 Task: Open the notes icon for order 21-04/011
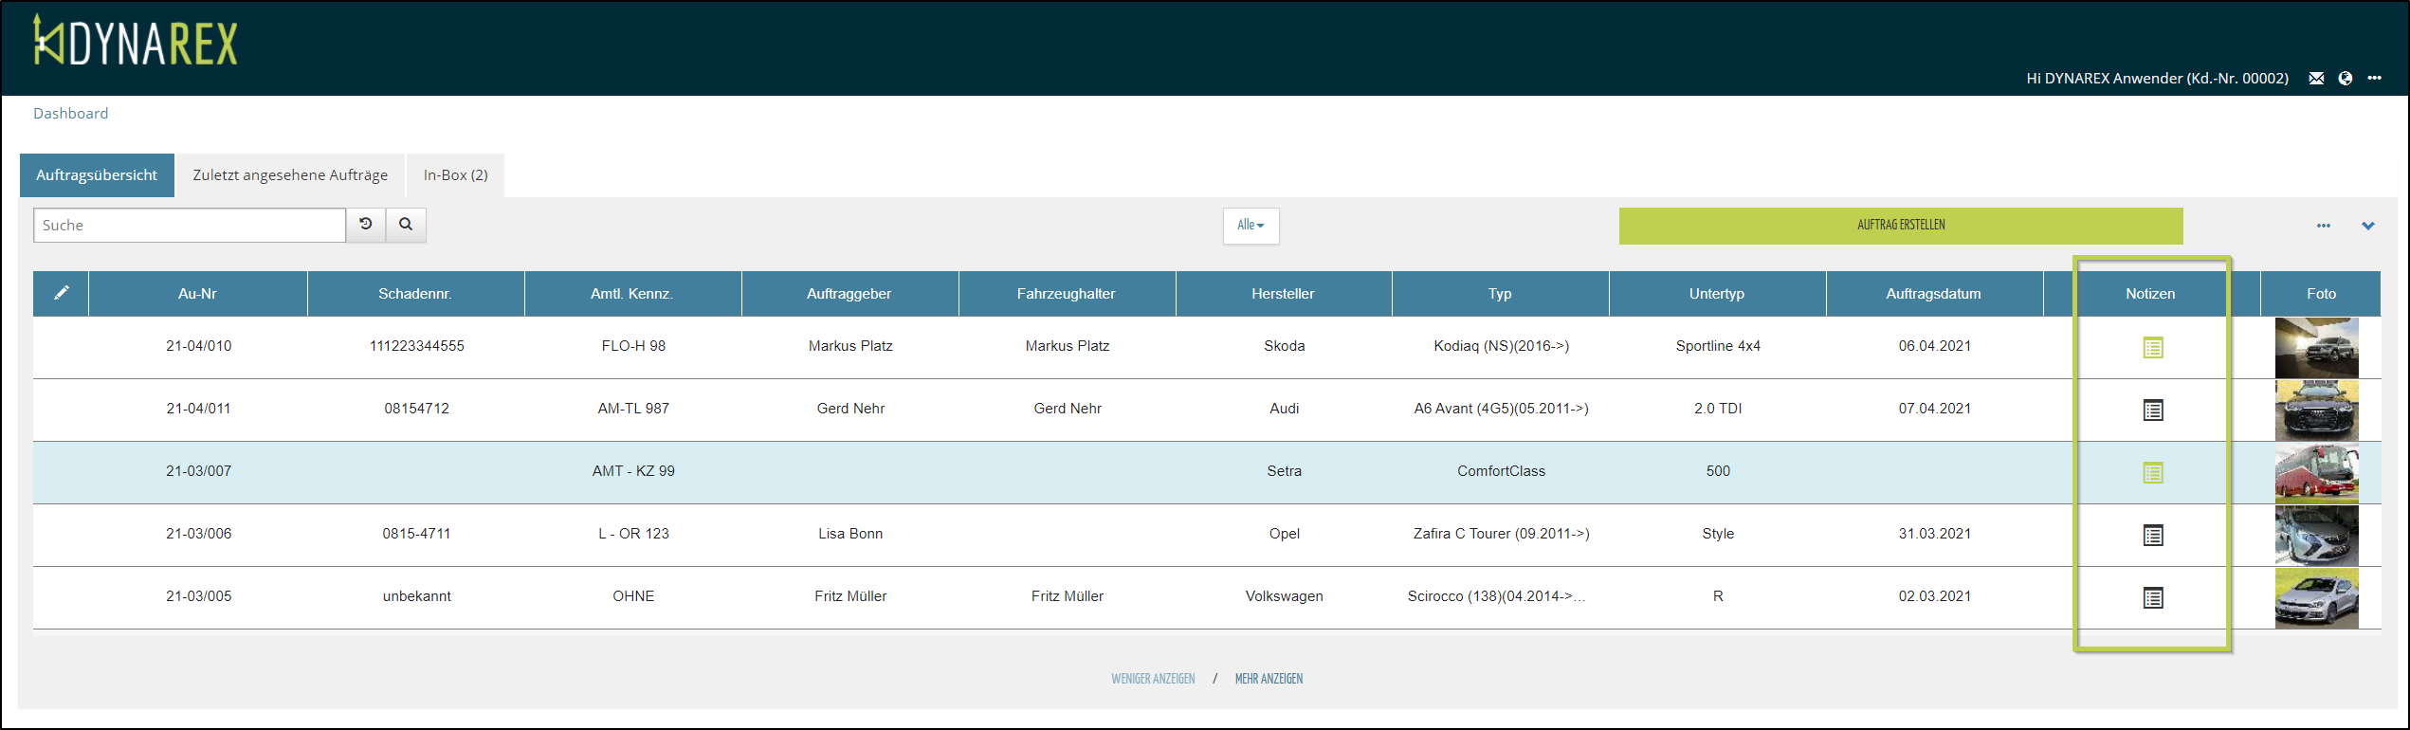2153,411
